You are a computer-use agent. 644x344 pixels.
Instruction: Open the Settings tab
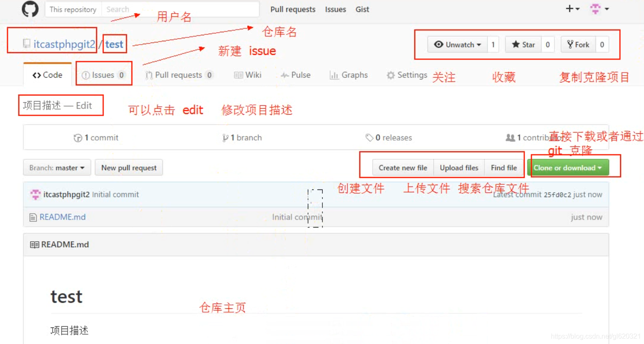click(407, 75)
